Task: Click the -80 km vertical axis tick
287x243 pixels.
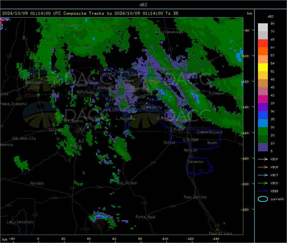Action: pyautogui.click(x=246, y=30)
